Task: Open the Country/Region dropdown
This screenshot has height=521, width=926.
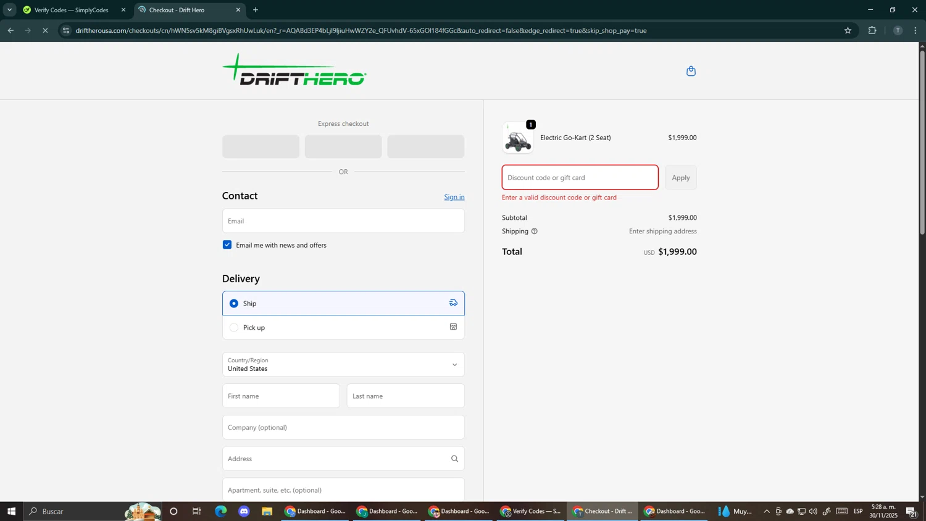Action: [343, 364]
